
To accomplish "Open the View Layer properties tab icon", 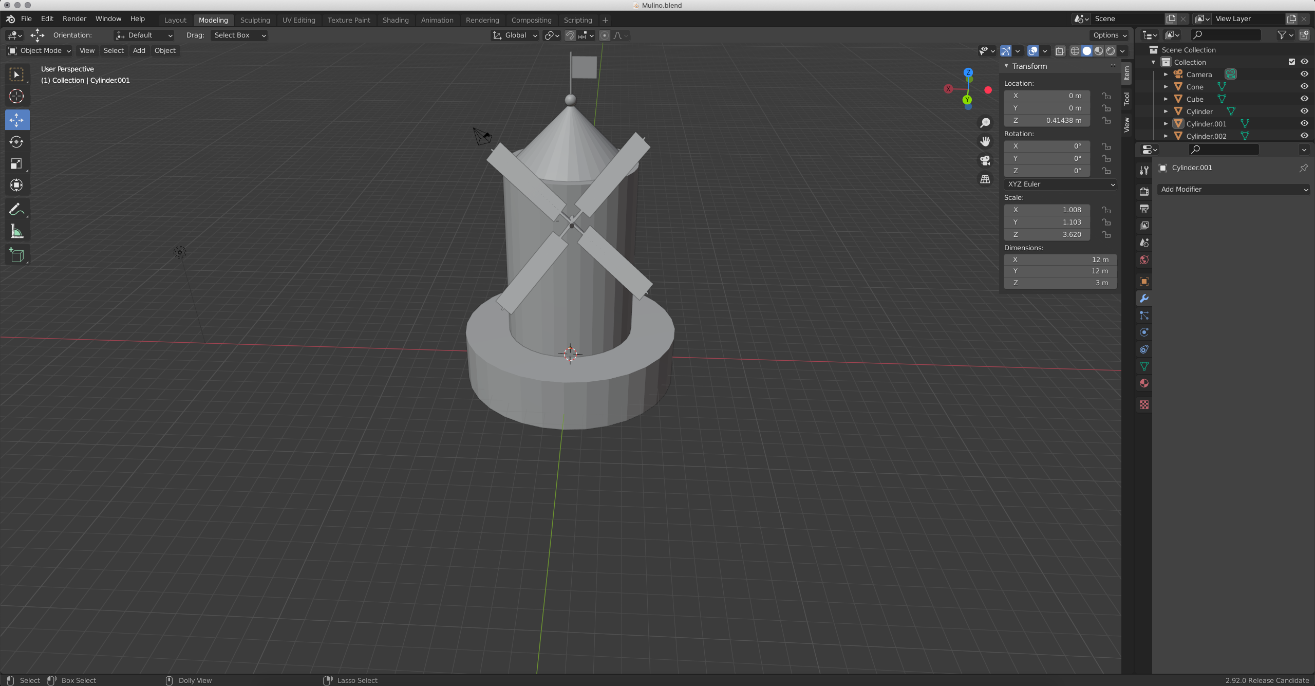I will click(x=1144, y=226).
